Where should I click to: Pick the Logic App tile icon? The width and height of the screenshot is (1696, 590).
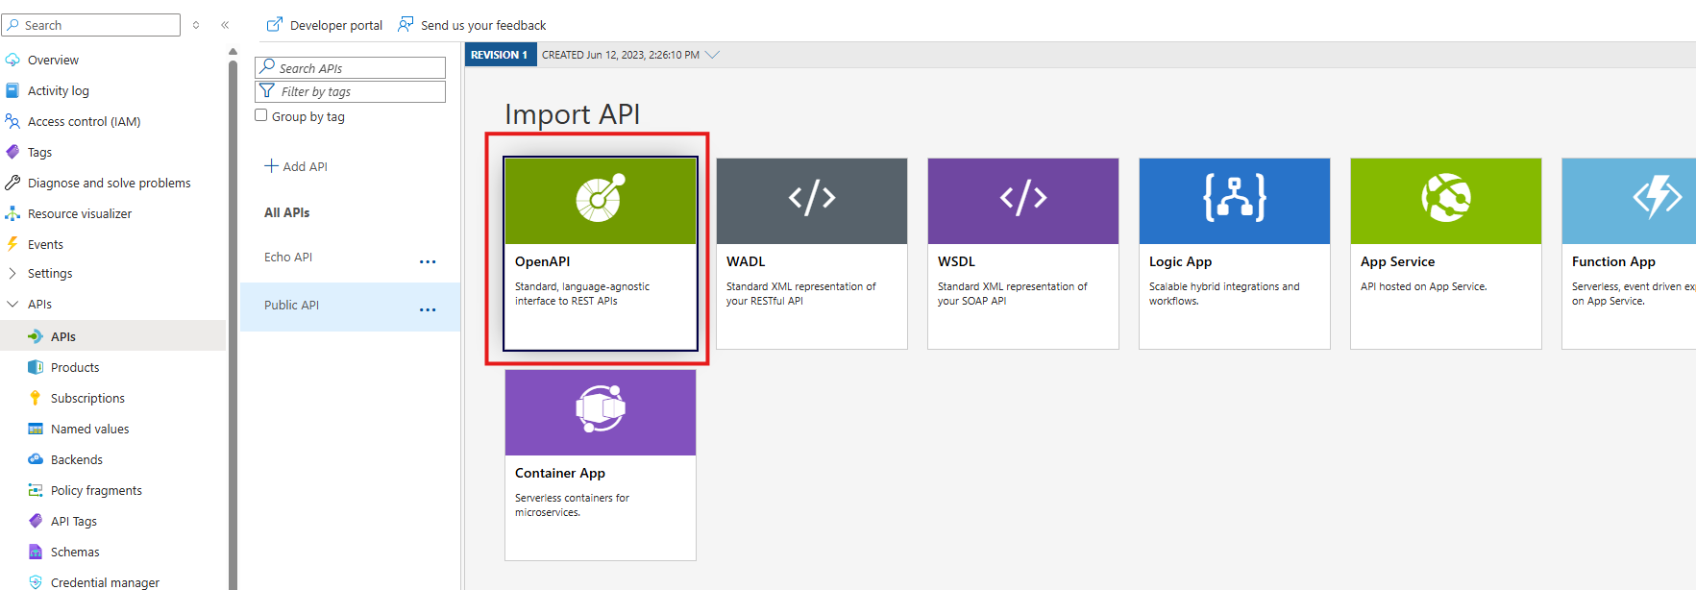tap(1234, 199)
